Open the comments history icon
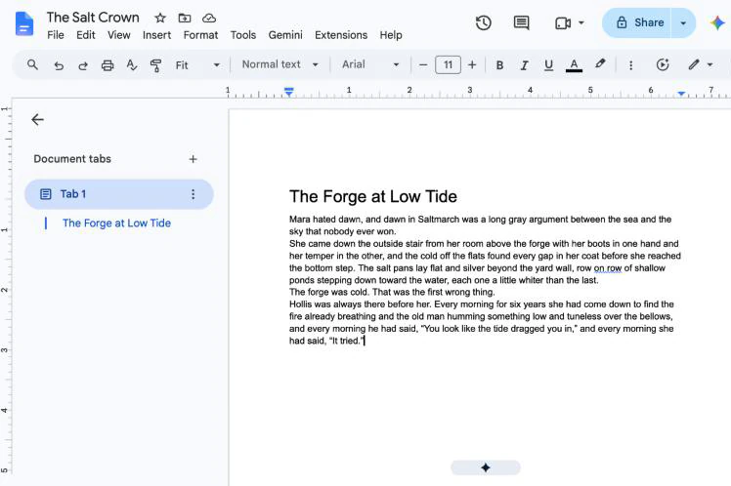This screenshot has width=731, height=486. (521, 22)
